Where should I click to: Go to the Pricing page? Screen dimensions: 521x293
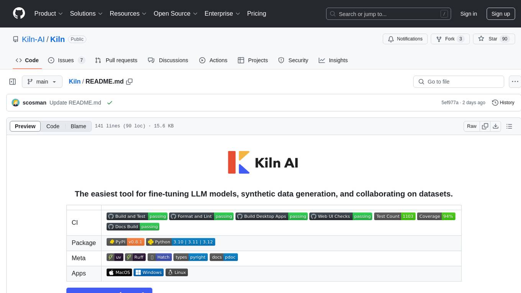click(257, 13)
